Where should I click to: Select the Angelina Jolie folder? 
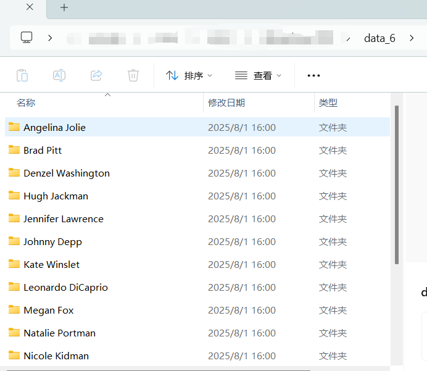tap(197, 127)
